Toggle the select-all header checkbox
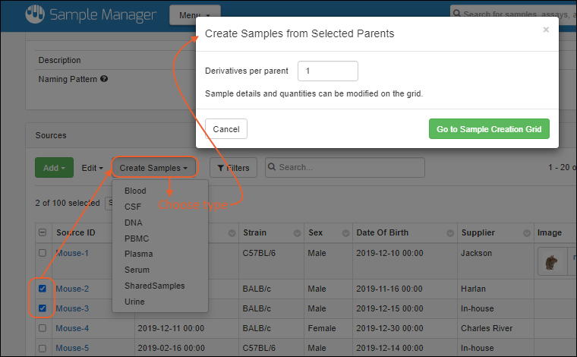This screenshot has width=577, height=357. click(43, 232)
